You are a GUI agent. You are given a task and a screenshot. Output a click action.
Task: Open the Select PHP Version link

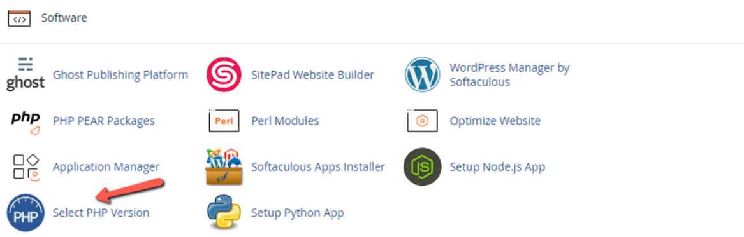pos(101,213)
